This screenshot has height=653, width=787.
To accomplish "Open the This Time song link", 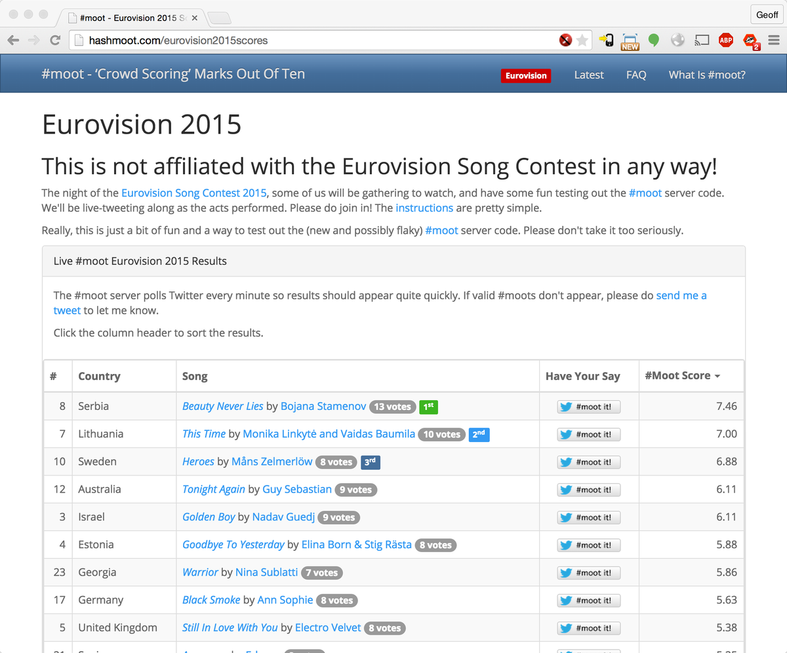I will [204, 434].
